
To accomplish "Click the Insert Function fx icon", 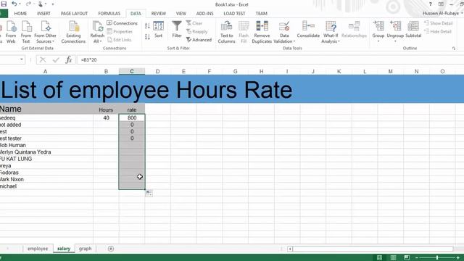I will 69,59.
